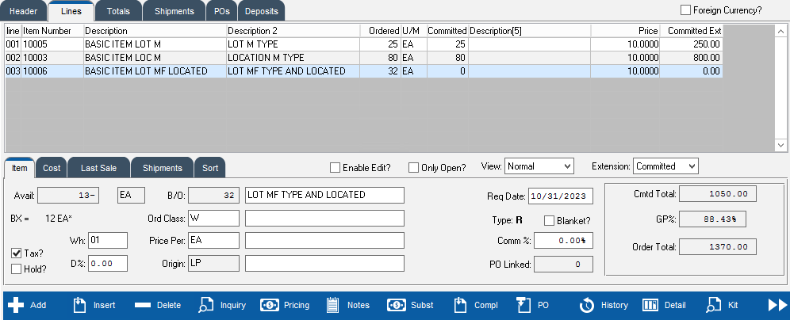790x320 pixels.
Task: Open the History tool
Action: click(587, 305)
